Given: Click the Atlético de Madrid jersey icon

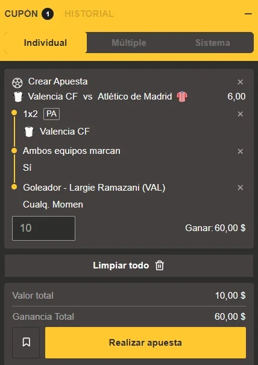Looking at the screenshot, I should point(182,97).
